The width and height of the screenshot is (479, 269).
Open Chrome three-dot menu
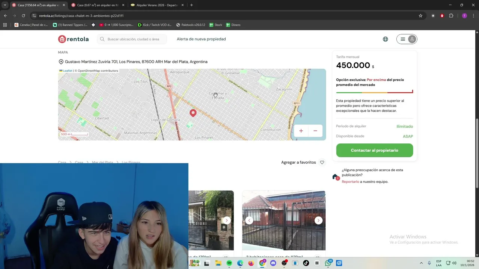(473, 16)
